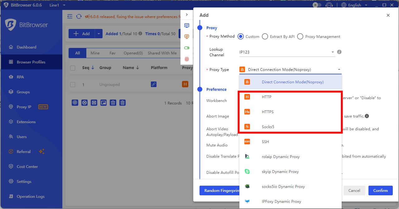
Task: Open Dashboard in the sidebar
Action: 31,47
